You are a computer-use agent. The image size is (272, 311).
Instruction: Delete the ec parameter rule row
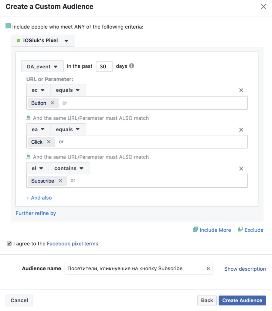click(x=241, y=90)
